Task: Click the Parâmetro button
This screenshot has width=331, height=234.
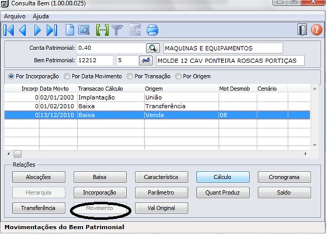Action: point(162,193)
